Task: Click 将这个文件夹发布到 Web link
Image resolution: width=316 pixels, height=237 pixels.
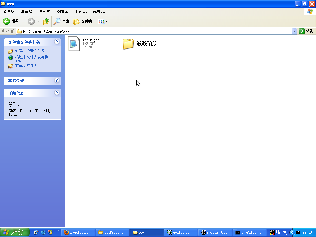Action: click(x=32, y=59)
